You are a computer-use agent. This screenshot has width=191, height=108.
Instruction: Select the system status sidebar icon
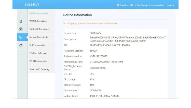[21, 37]
